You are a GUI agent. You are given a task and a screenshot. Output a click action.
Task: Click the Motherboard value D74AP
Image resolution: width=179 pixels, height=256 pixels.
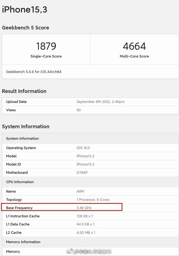[82, 172]
